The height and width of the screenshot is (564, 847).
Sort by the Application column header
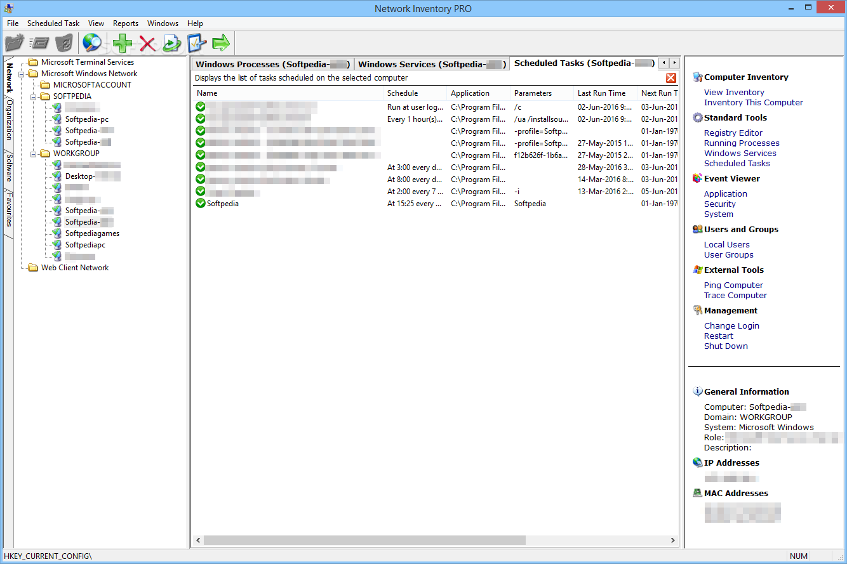pyautogui.click(x=479, y=93)
